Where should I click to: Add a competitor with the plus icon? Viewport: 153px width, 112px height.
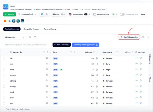click(27, 21)
